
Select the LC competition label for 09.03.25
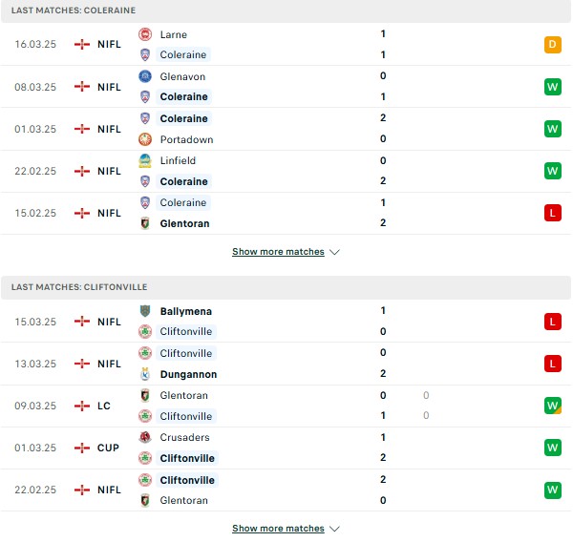pyautogui.click(x=104, y=406)
